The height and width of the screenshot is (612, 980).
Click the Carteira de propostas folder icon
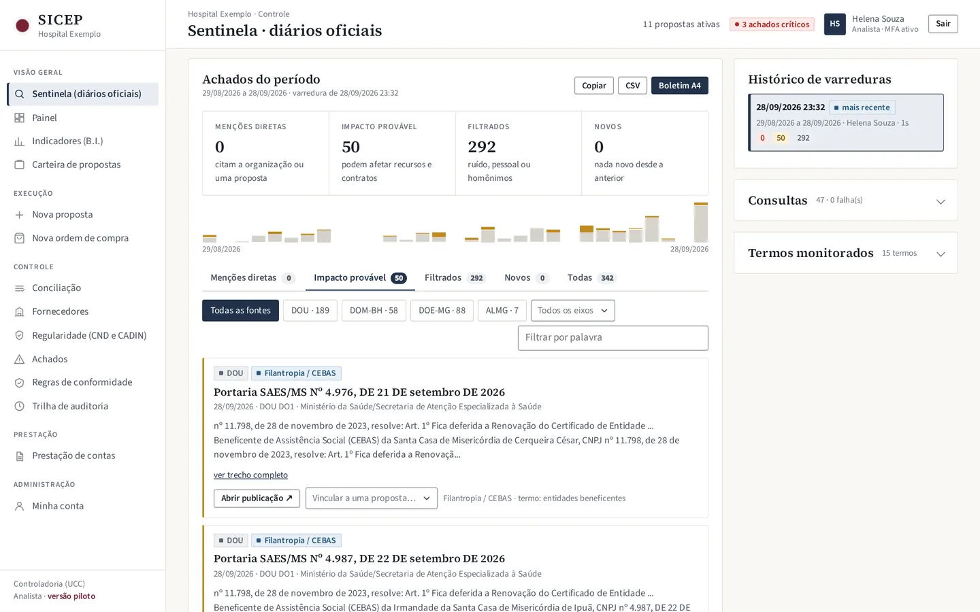(x=19, y=165)
